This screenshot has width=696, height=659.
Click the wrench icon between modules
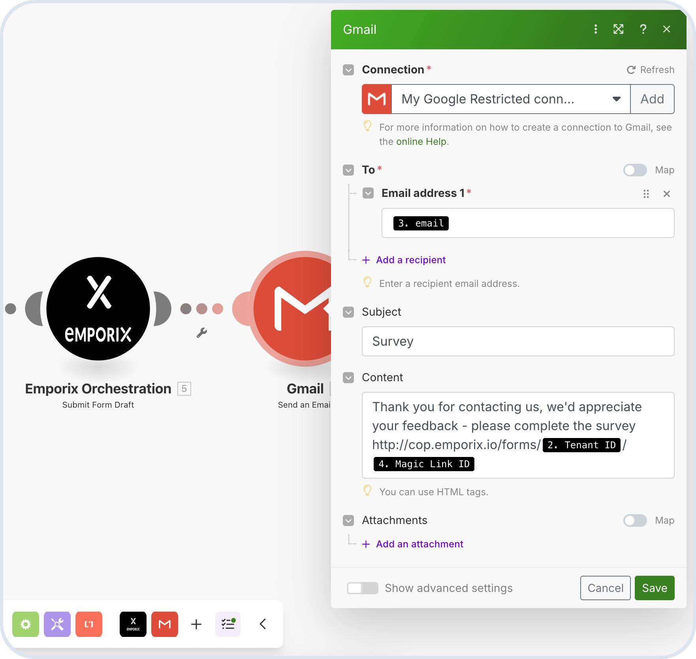point(202,333)
